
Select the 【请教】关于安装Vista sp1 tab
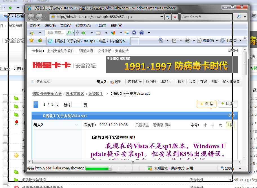click(89, 41)
